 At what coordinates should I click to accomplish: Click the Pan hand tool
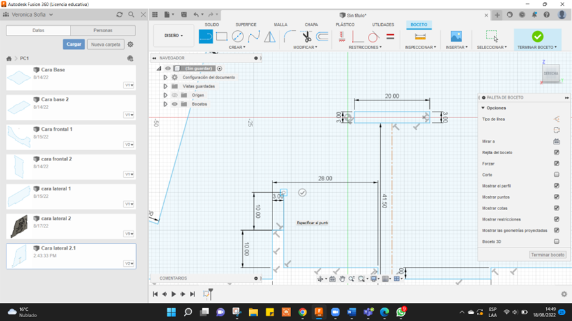coord(342,278)
